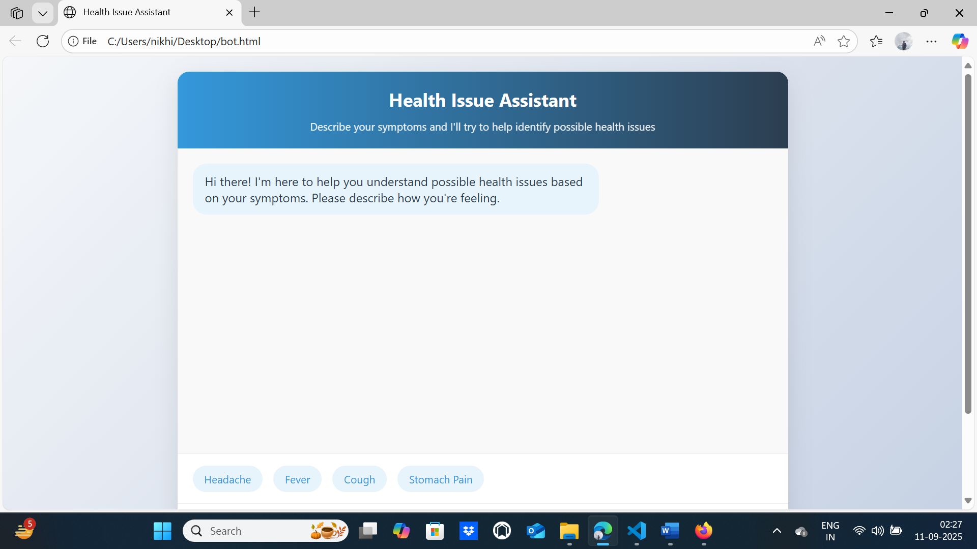Add page to favorites star icon
Viewport: 977px width, 549px height.
[843, 41]
